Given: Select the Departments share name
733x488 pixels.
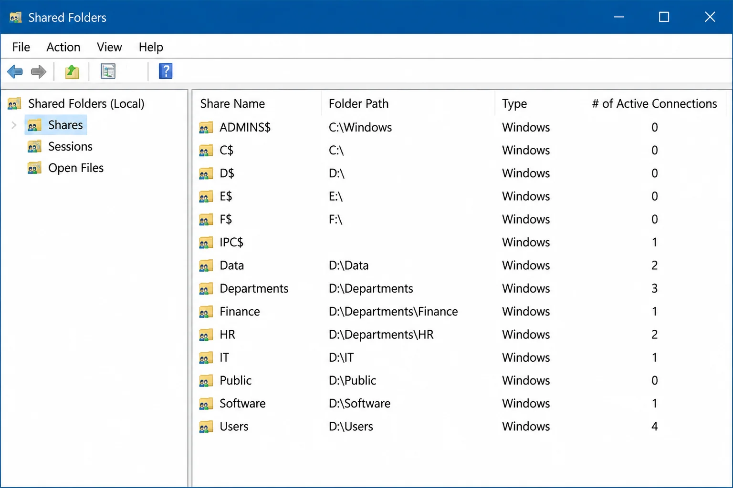Looking at the screenshot, I should tap(254, 288).
